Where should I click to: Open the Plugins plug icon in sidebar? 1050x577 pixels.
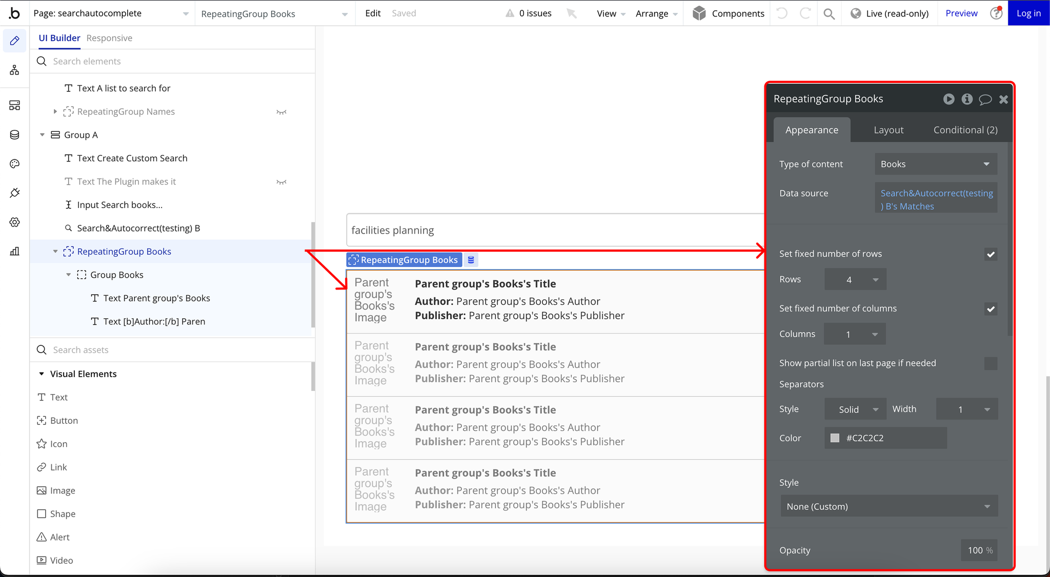pyautogui.click(x=14, y=193)
